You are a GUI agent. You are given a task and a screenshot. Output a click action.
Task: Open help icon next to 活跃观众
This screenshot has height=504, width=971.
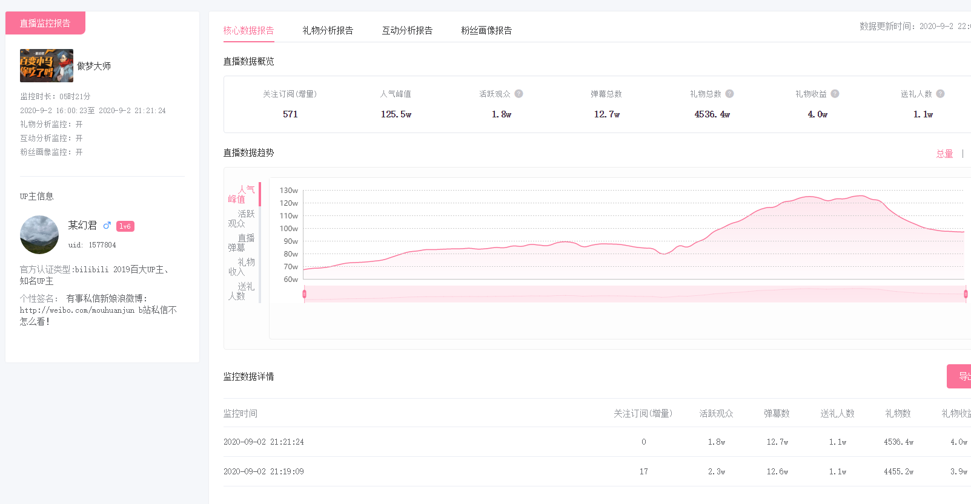coord(519,94)
